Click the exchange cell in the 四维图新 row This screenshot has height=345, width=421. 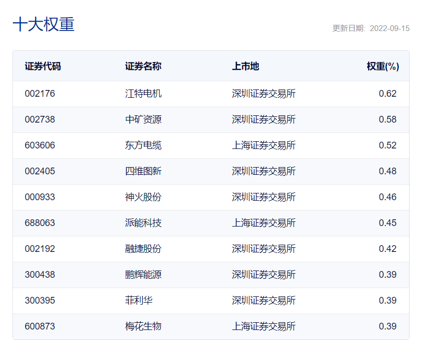264,171
